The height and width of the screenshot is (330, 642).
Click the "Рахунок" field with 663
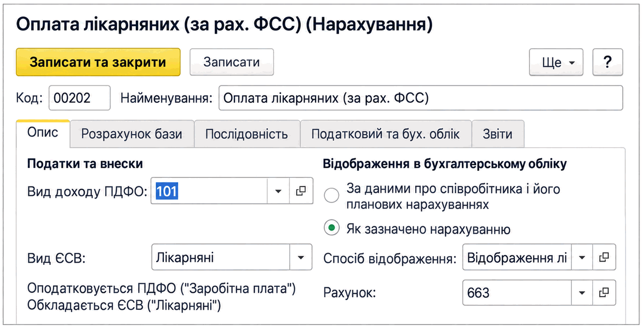(517, 293)
